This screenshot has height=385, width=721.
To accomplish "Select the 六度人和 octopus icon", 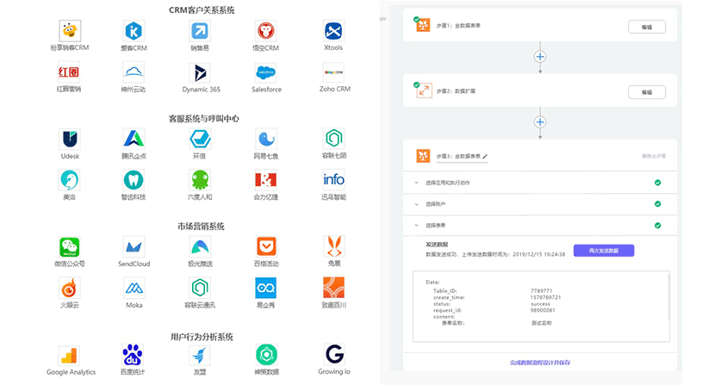I will [x=200, y=180].
